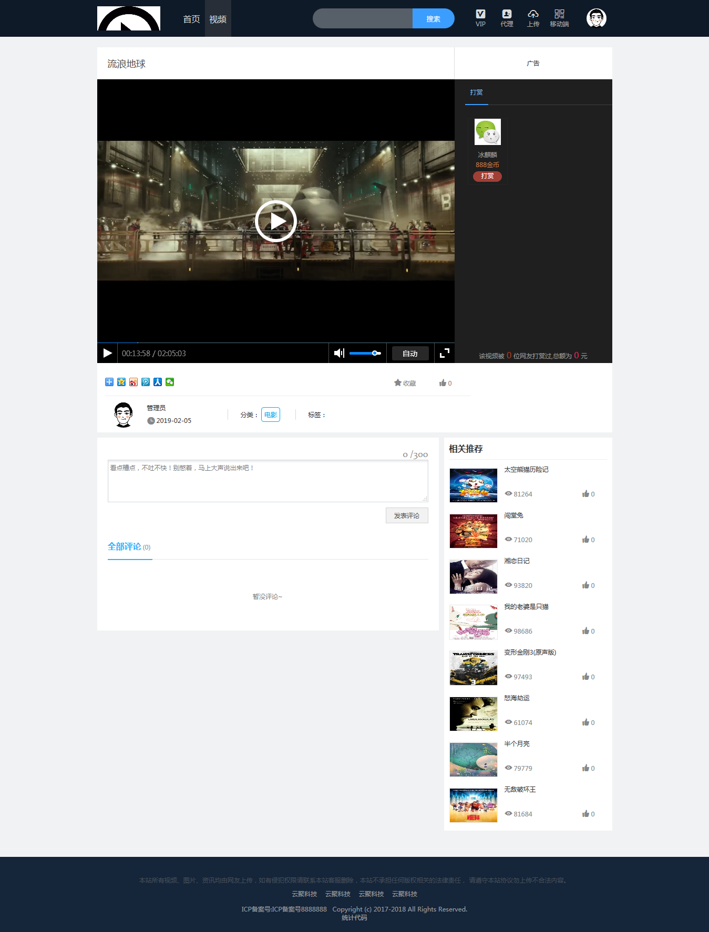Viewport: 709px width, 932px height.
Task: Open the 闯堂兔 title
Action: pyautogui.click(x=513, y=515)
